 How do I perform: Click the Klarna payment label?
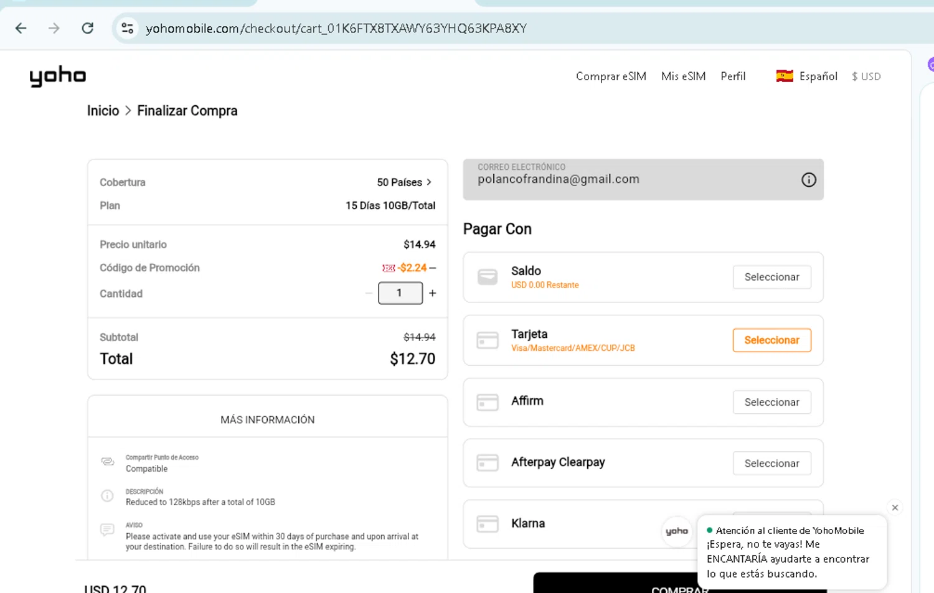(x=528, y=523)
